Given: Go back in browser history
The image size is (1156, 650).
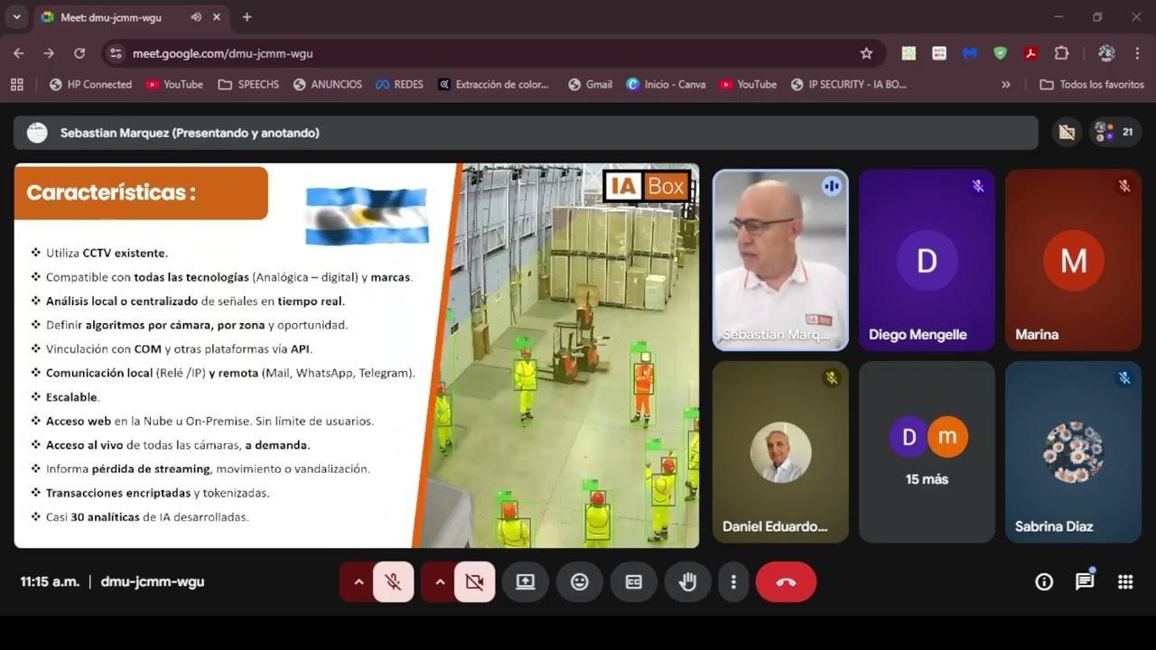Looking at the screenshot, I should coord(18,53).
